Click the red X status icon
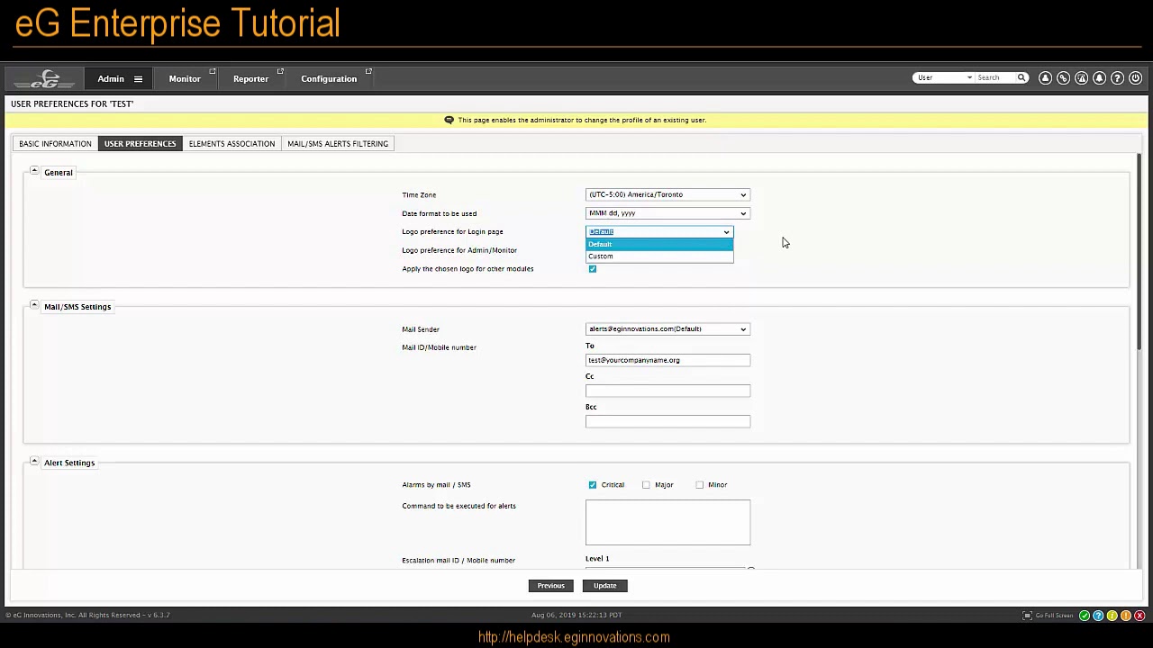Screen dimensions: 1153x648 coord(1139,616)
